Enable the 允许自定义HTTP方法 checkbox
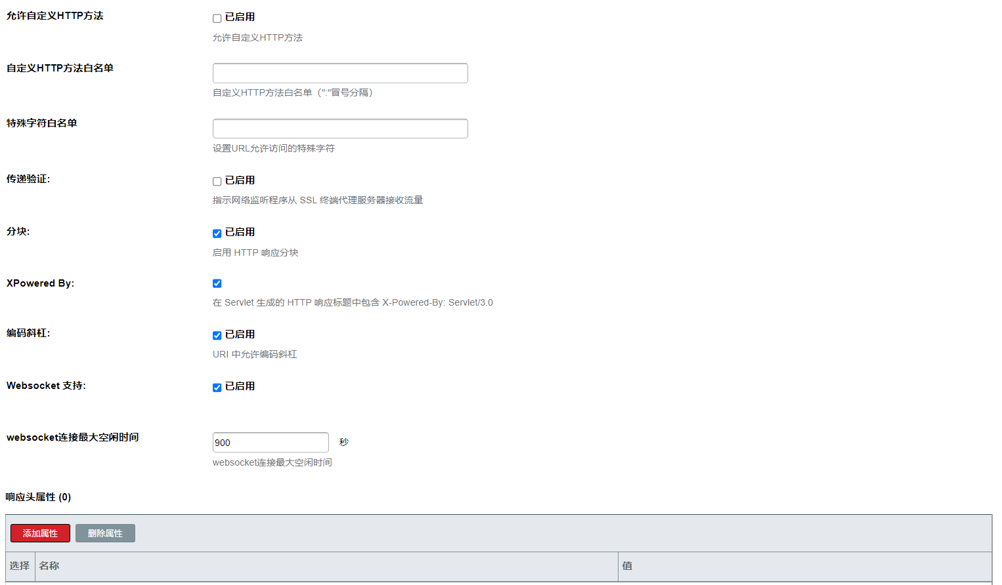 pos(217,18)
